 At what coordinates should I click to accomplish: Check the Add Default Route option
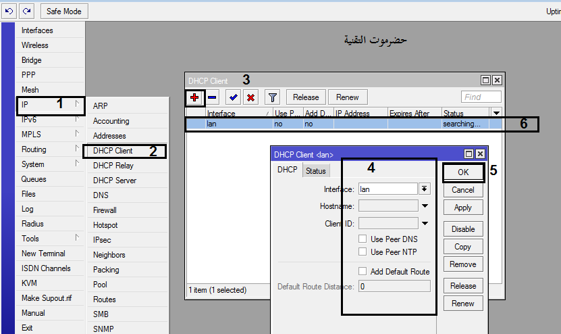pos(363,272)
